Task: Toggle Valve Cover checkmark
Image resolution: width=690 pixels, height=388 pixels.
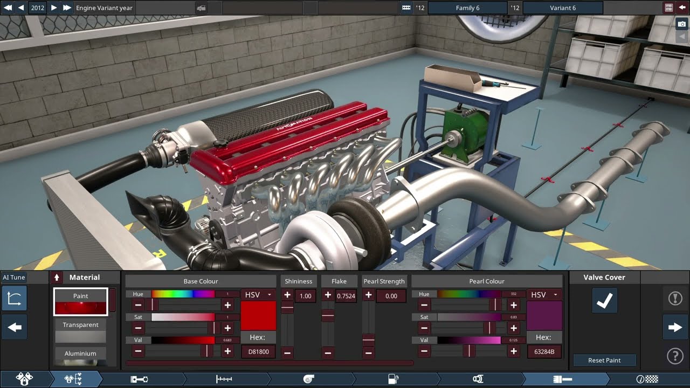Action: (x=604, y=300)
